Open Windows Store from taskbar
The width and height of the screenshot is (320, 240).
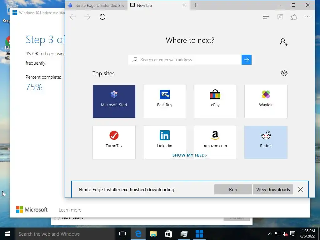[x=168, y=234]
